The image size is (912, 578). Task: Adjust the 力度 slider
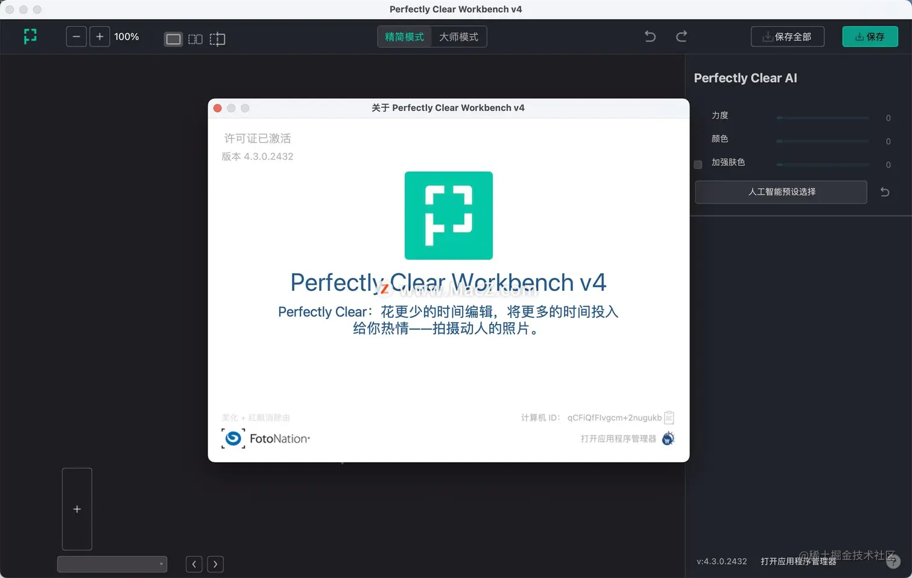823,118
